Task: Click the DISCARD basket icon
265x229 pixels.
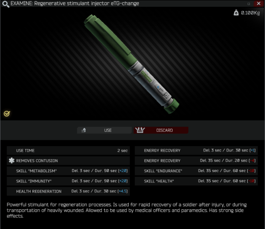Action: pyautogui.click(x=140, y=130)
